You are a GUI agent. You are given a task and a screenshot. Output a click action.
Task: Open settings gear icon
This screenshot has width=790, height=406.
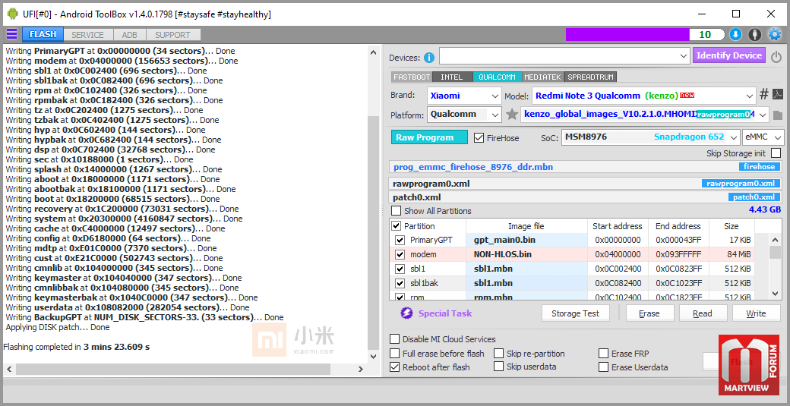(x=774, y=34)
